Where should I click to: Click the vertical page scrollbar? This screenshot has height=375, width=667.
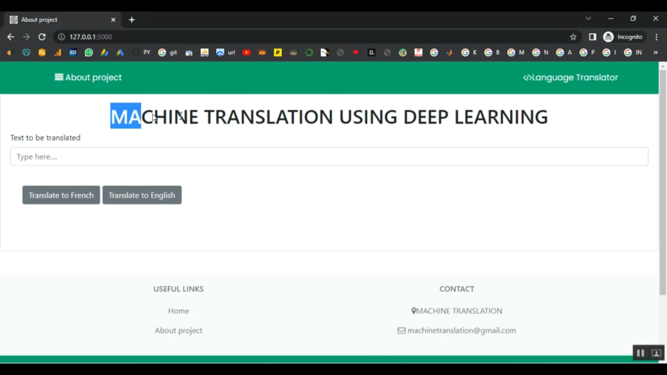(663, 178)
